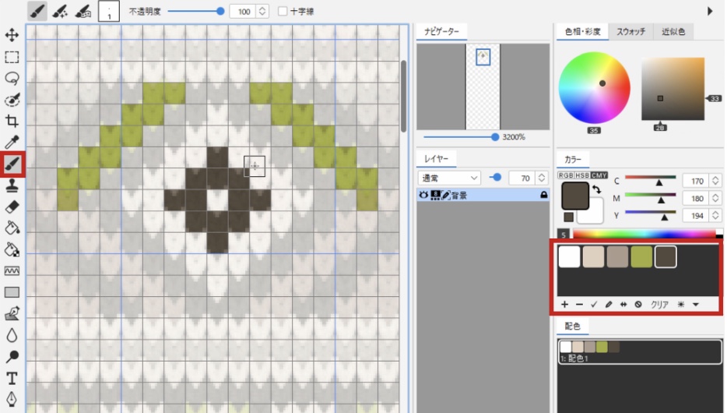The width and height of the screenshot is (727, 413).
Task: Click the layer opacity stepper arrows
Action: [541, 178]
